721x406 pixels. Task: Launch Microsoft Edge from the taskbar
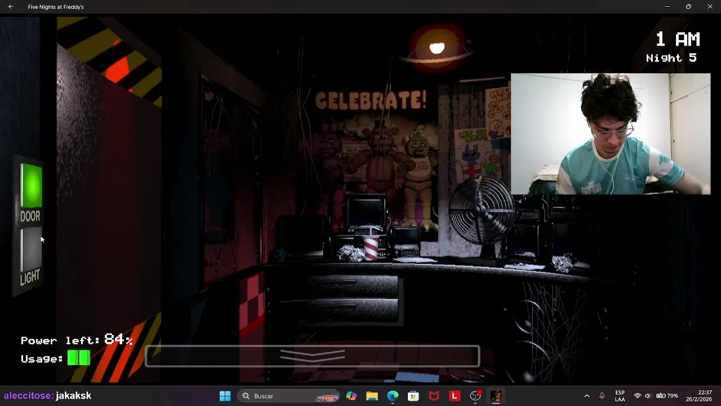pyautogui.click(x=393, y=396)
